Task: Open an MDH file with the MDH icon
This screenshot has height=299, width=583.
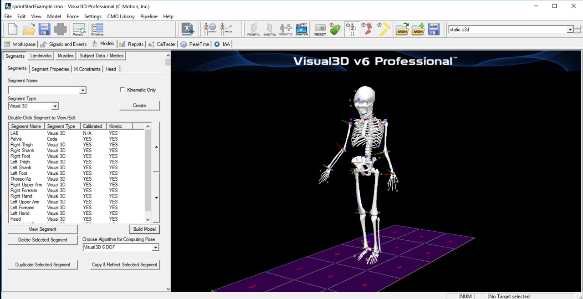Action: click(402, 29)
